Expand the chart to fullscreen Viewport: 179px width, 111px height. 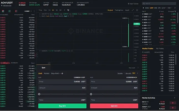tap(133, 10)
